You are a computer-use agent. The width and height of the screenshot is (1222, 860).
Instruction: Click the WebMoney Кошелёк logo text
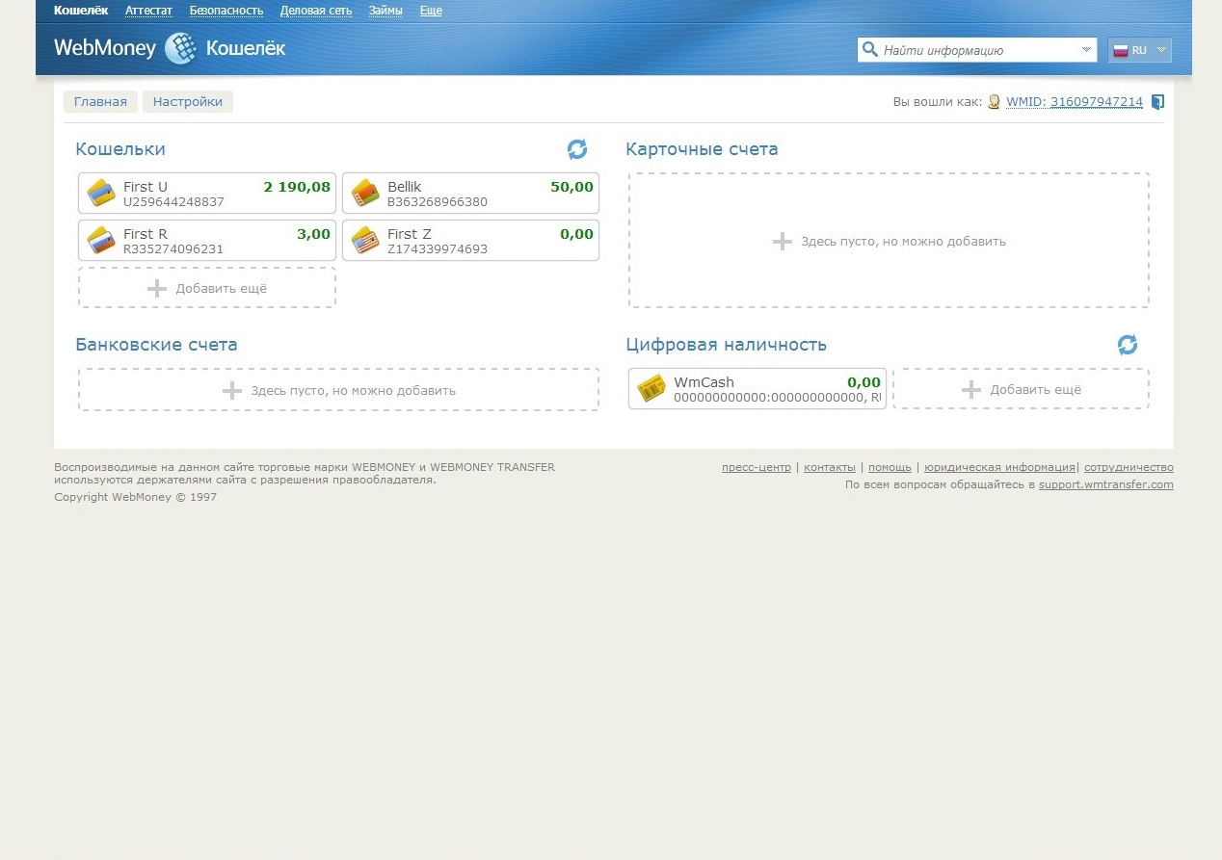tap(170, 48)
